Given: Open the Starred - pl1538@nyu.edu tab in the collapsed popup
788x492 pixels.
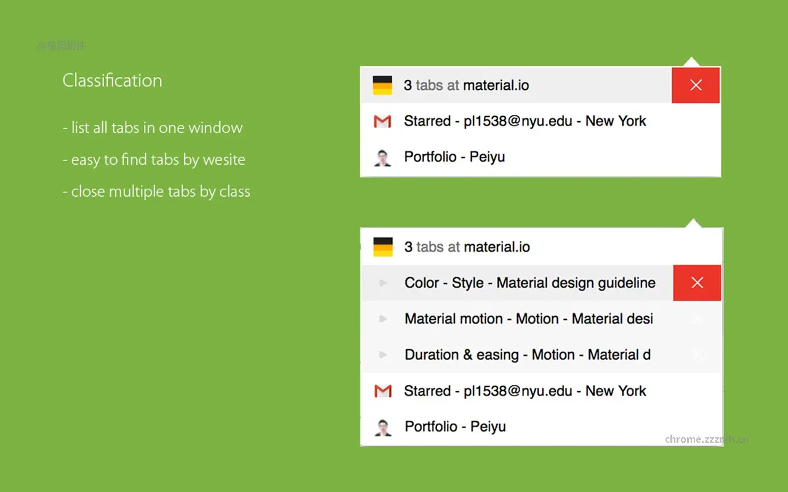Looking at the screenshot, I should [x=525, y=122].
